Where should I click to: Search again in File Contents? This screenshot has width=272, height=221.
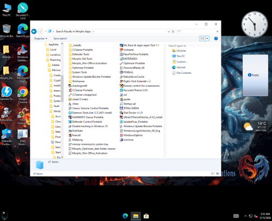[182, 73]
